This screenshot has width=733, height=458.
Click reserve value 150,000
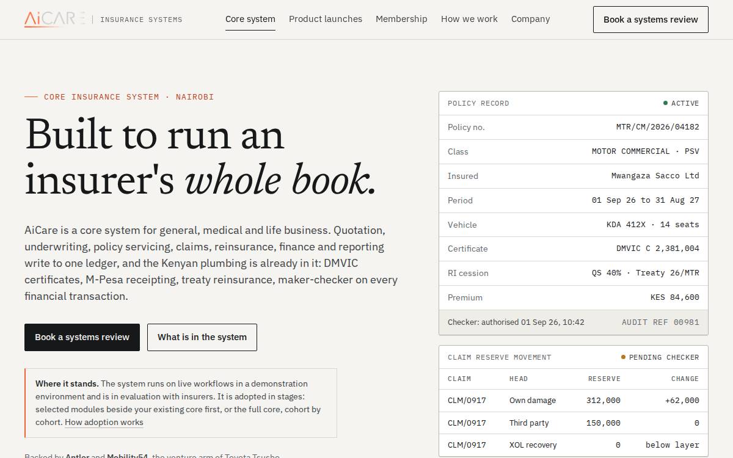pyautogui.click(x=603, y=423)
